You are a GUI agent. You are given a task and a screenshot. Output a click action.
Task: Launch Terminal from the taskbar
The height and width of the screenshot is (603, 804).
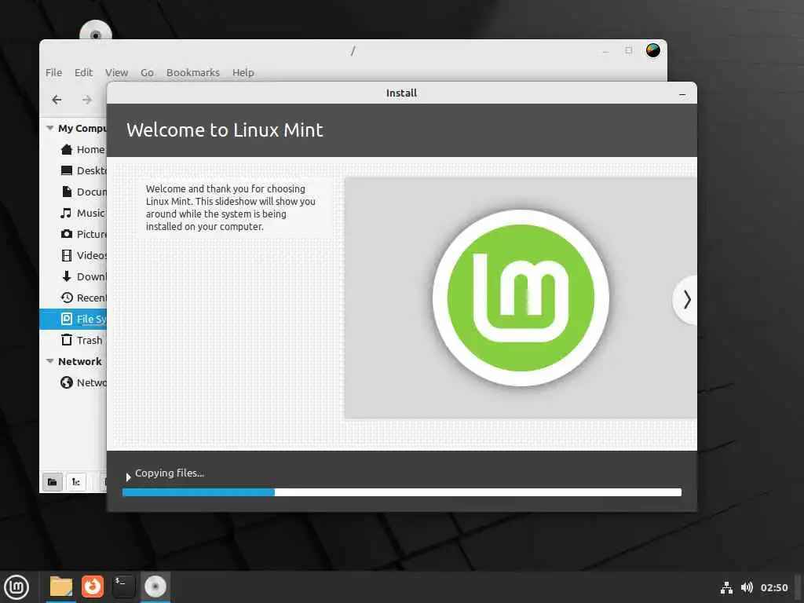(x=123, y=587)
